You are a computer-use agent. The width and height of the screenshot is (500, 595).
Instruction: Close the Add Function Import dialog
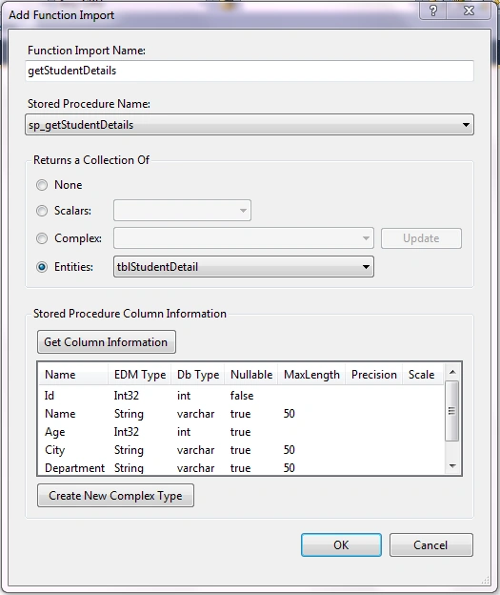pos(469,10)
